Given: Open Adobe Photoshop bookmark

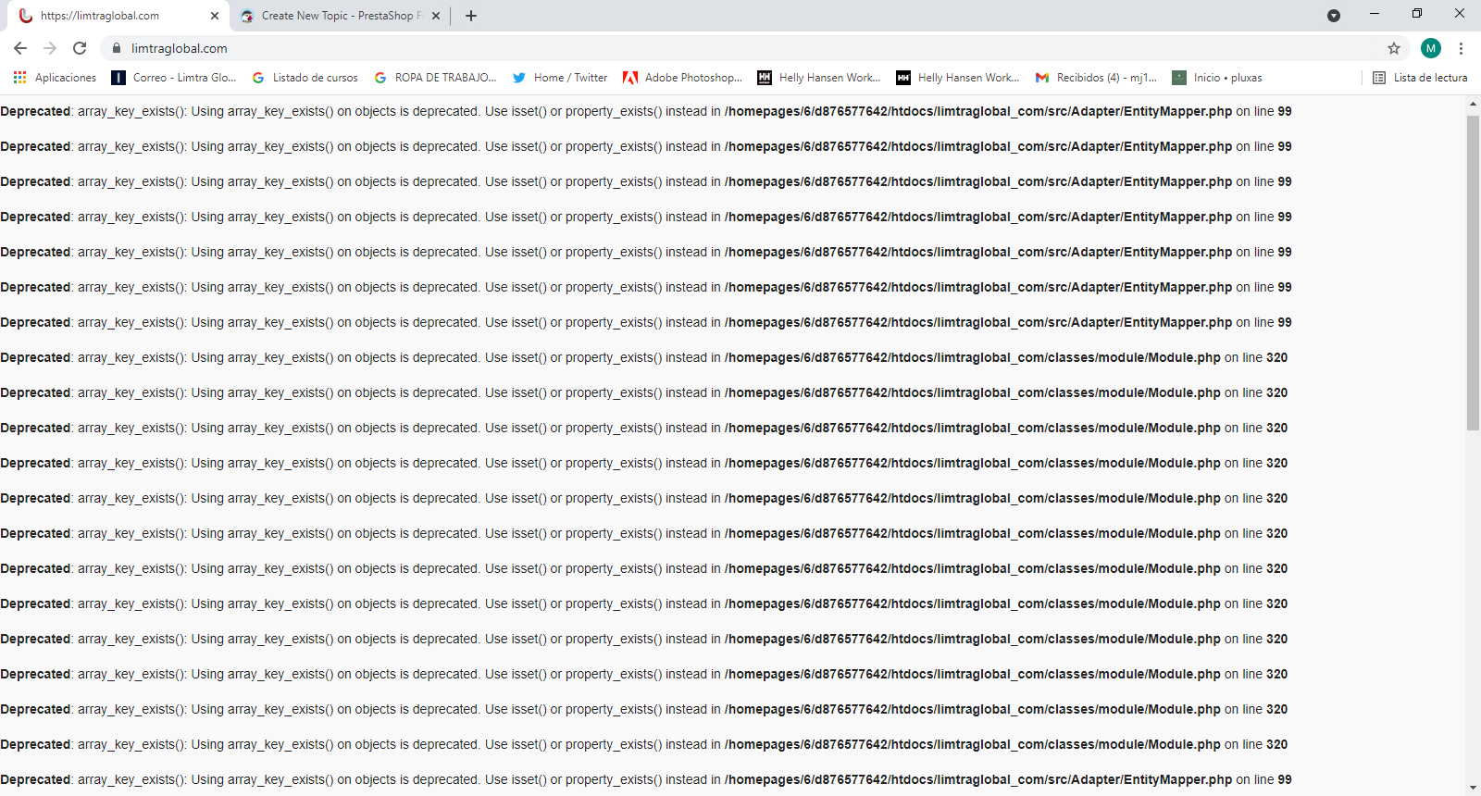Looking at the screenshot, I should coord(683,78).
